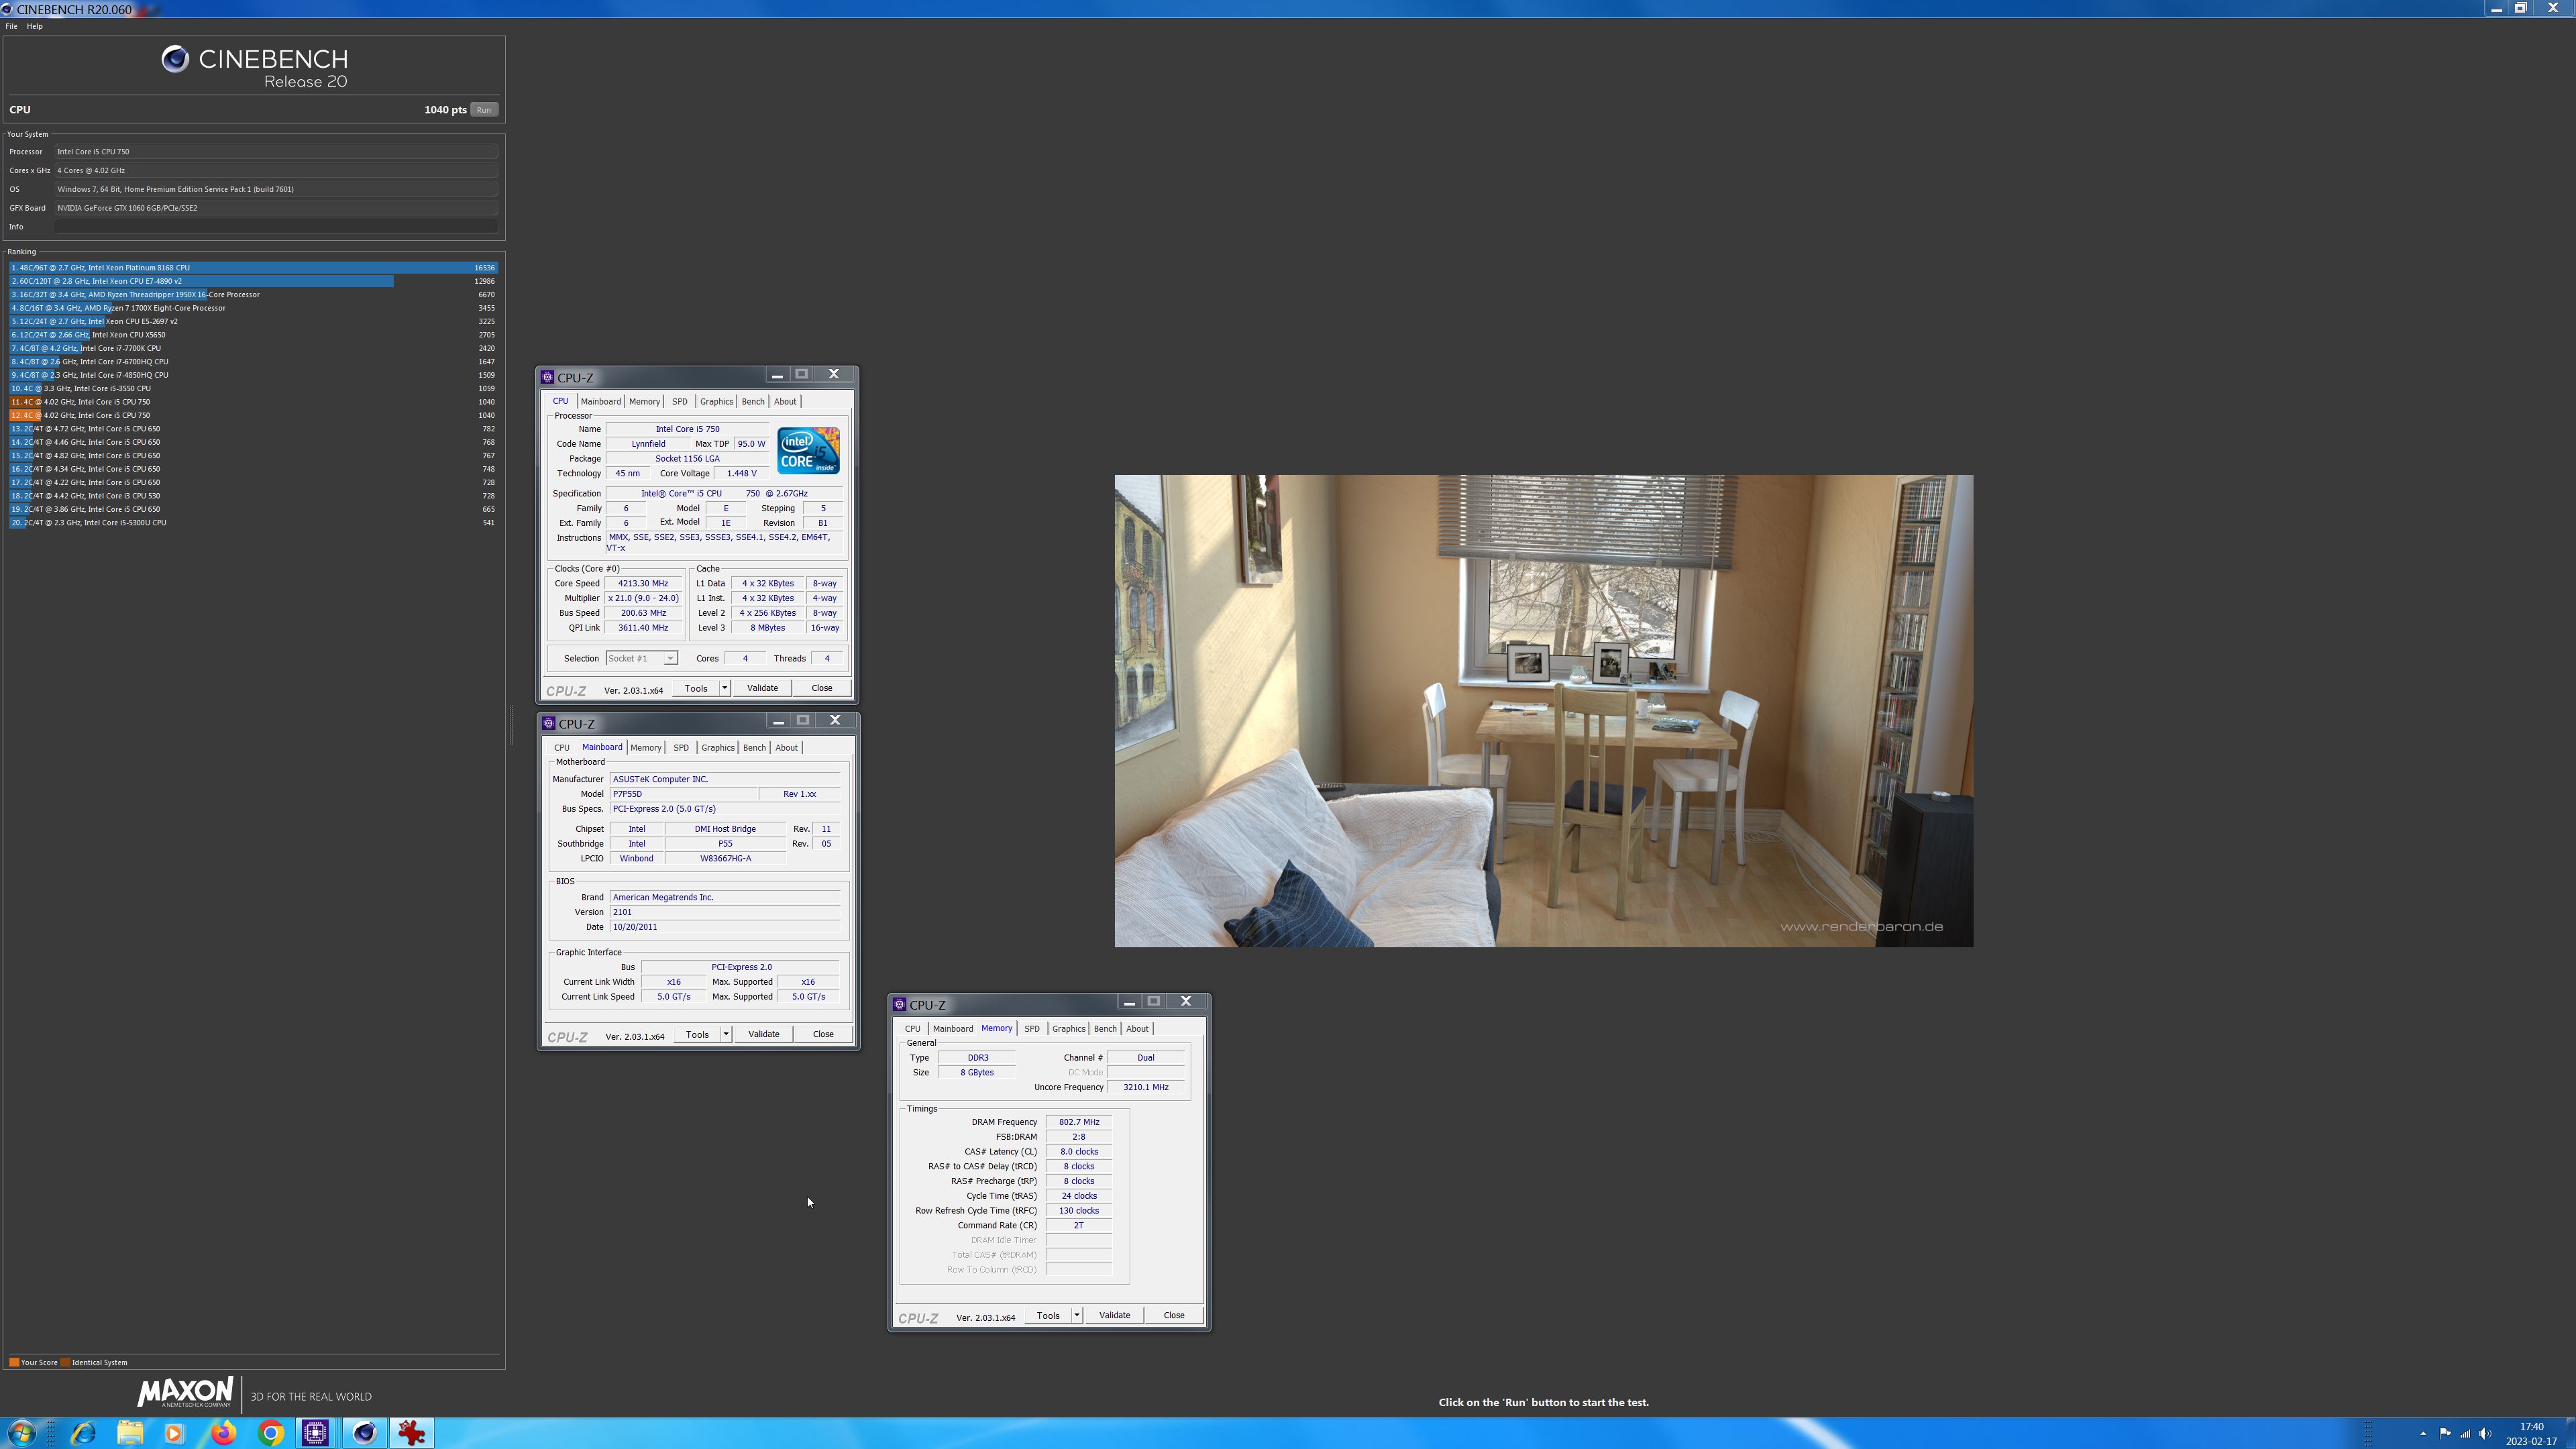Click Close button in Memory window
The image size is (2576, 1449).
pyautogui.click(x=1174, y=1315)
